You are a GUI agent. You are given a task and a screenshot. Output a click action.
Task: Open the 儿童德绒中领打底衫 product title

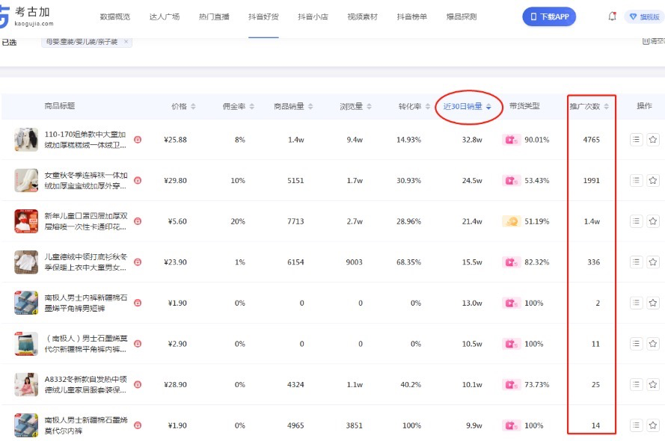point(86,262)
